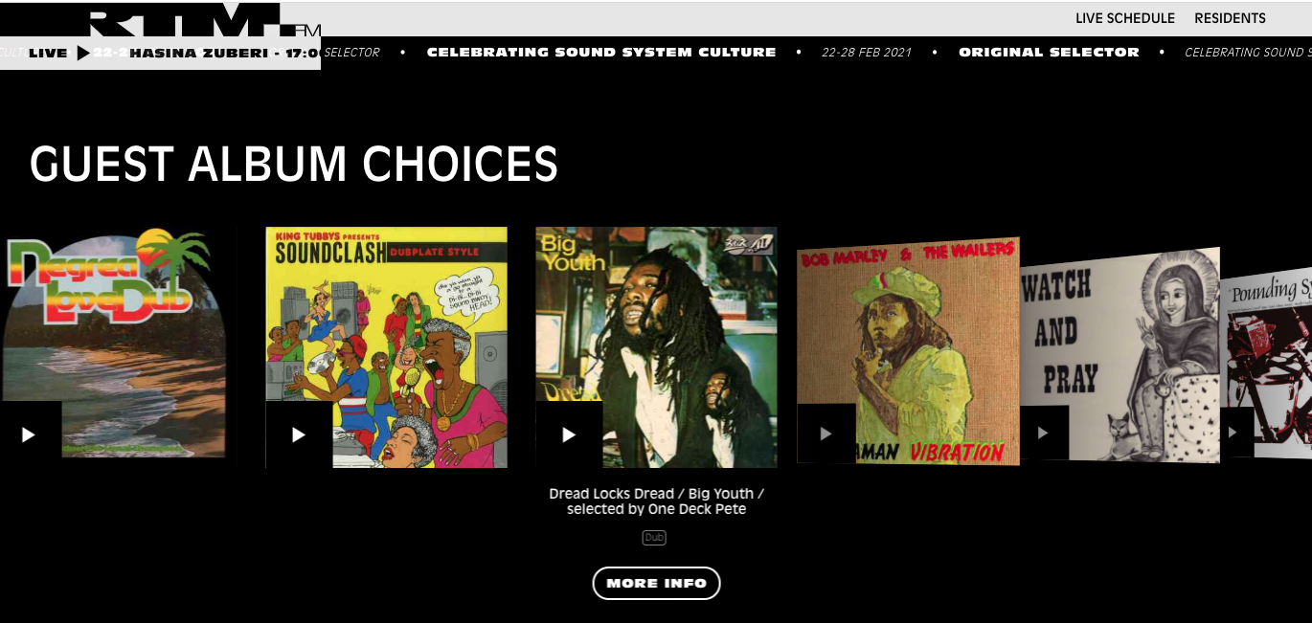Click Celebrating Sound System Culture ticker text
The height and width of the screenshot is (623, 1312).
pos(601,53)
